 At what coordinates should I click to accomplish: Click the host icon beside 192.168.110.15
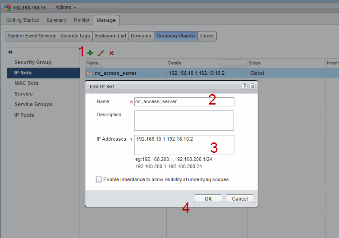pos(7,8)
